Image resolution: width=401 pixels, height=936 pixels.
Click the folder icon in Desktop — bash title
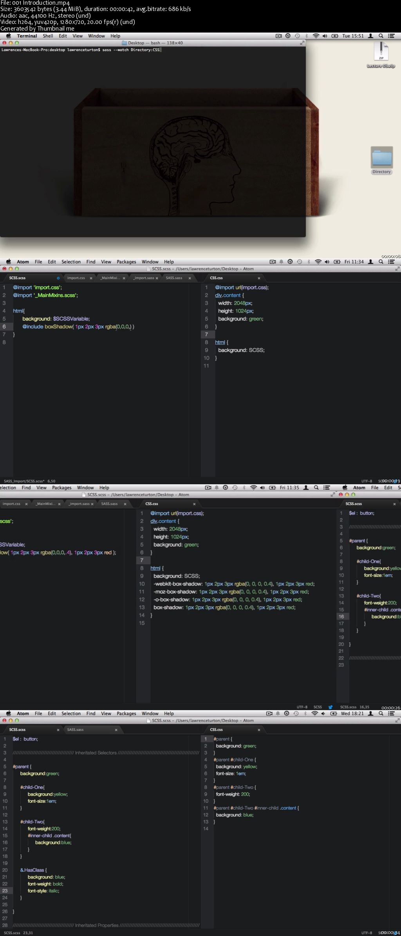(125, 43)
